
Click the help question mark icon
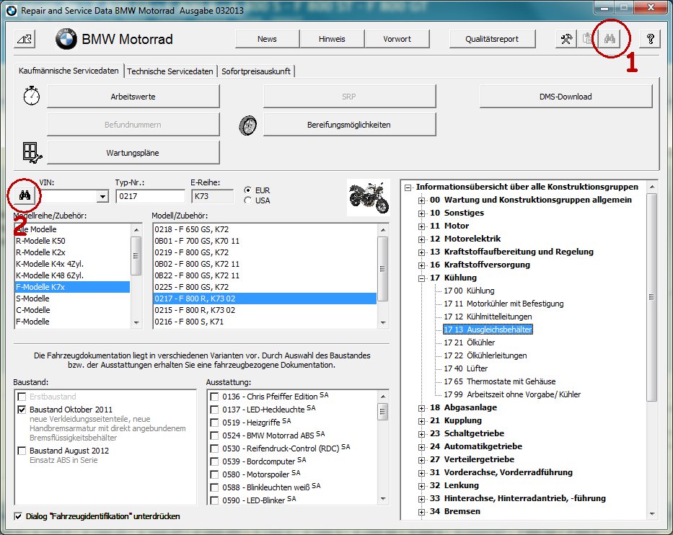650,39
